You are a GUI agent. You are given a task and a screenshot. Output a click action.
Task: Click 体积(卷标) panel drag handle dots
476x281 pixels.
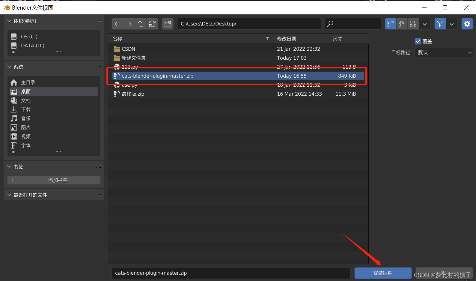[x=99, y=21]
